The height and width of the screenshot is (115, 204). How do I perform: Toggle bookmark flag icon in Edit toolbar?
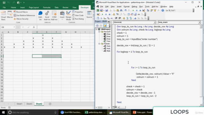coord(135,18)
